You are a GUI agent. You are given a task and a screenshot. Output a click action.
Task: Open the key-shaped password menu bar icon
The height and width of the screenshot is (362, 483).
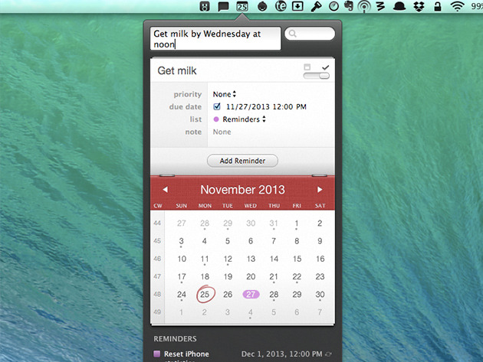pos(316,6)
